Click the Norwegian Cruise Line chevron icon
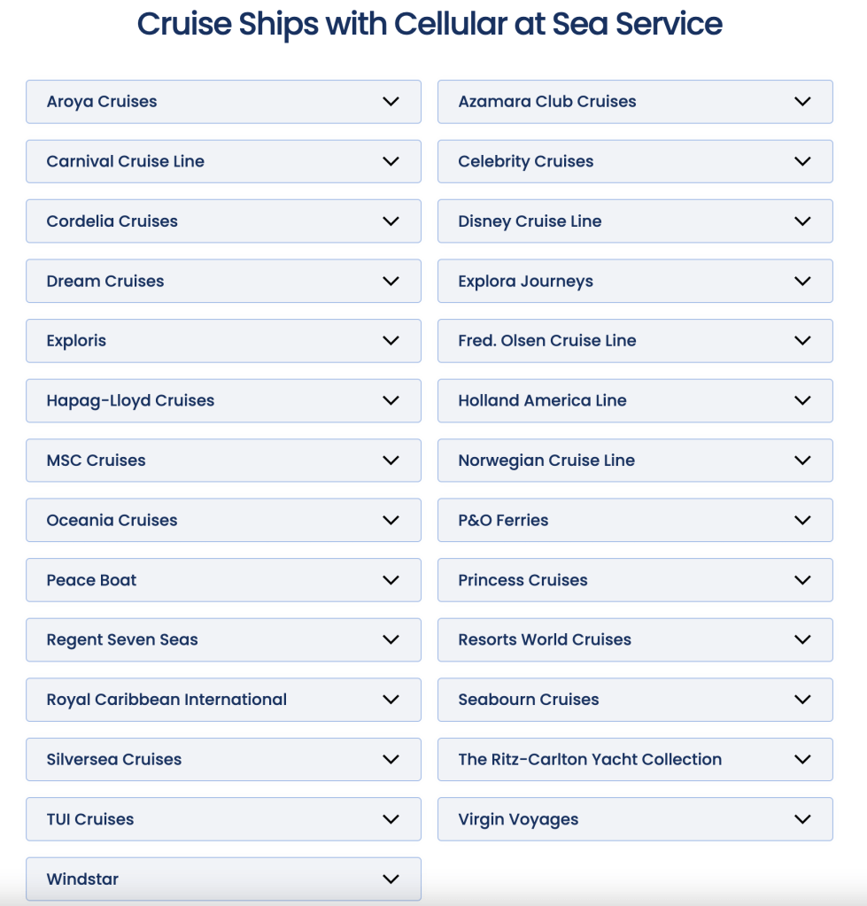This screenshot has height=906, width=867. (x=802, y=461)
